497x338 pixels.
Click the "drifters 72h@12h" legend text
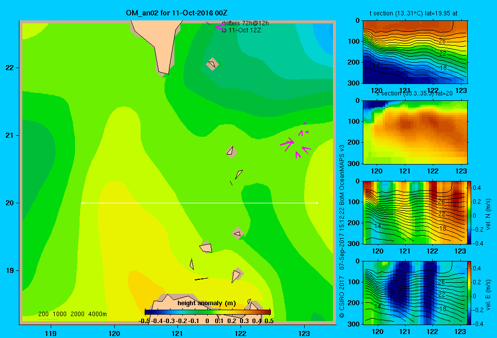coord(245,23)
